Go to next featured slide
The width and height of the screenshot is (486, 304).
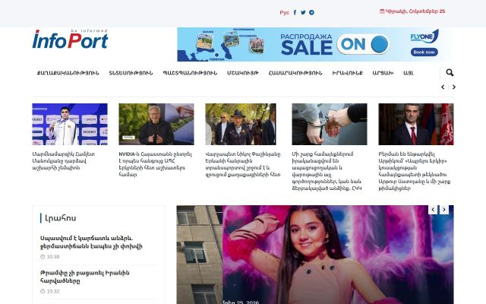point(443,210)
